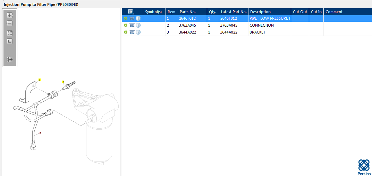Add part 2646F012 to shopping cart
372x176 pixels.
click(132, 18)
